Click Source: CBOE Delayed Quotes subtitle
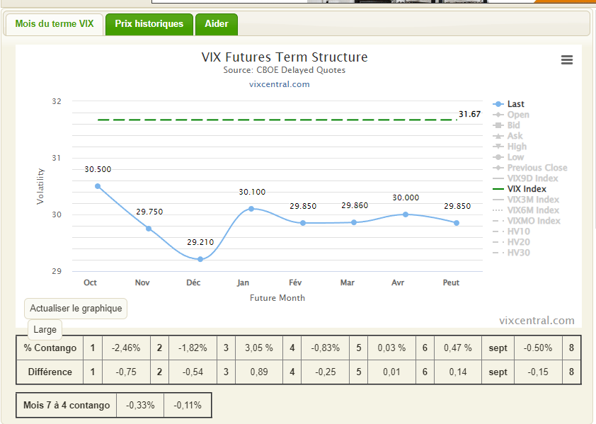Viewport: 596px width, 424px height. 285,70
